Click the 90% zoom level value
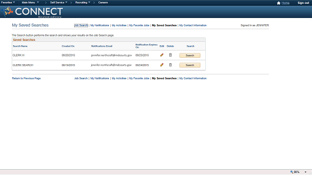The height and width of the screenshot is (175, 312). point(297,172)
